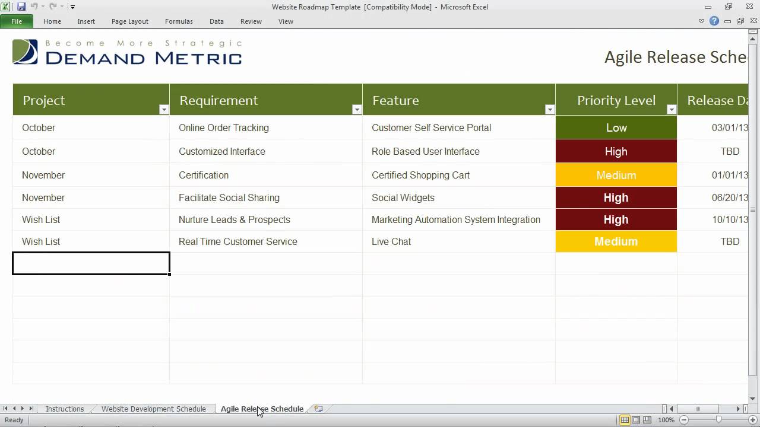
Task: Select the Nurture Leads & Prospects cell
Action: 266,219
